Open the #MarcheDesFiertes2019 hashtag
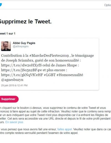 click(49, 56)
